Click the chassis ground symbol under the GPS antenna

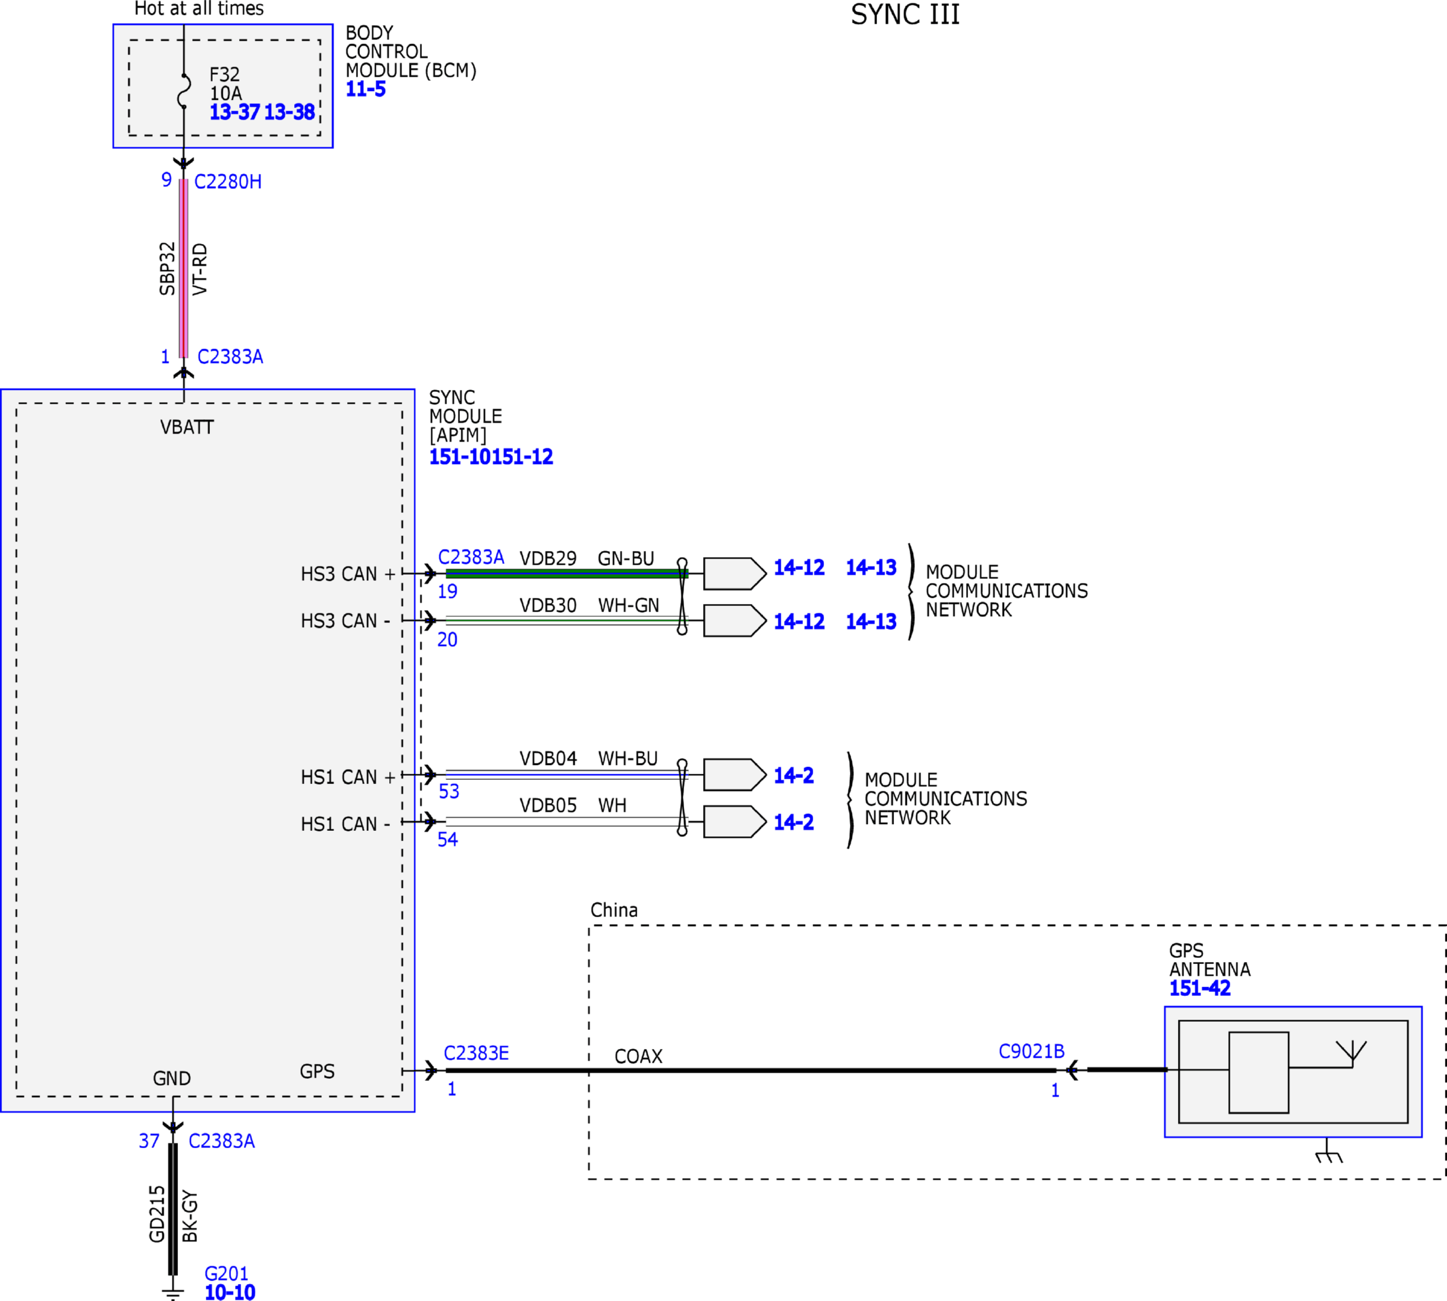(x=1328, y=1152)
